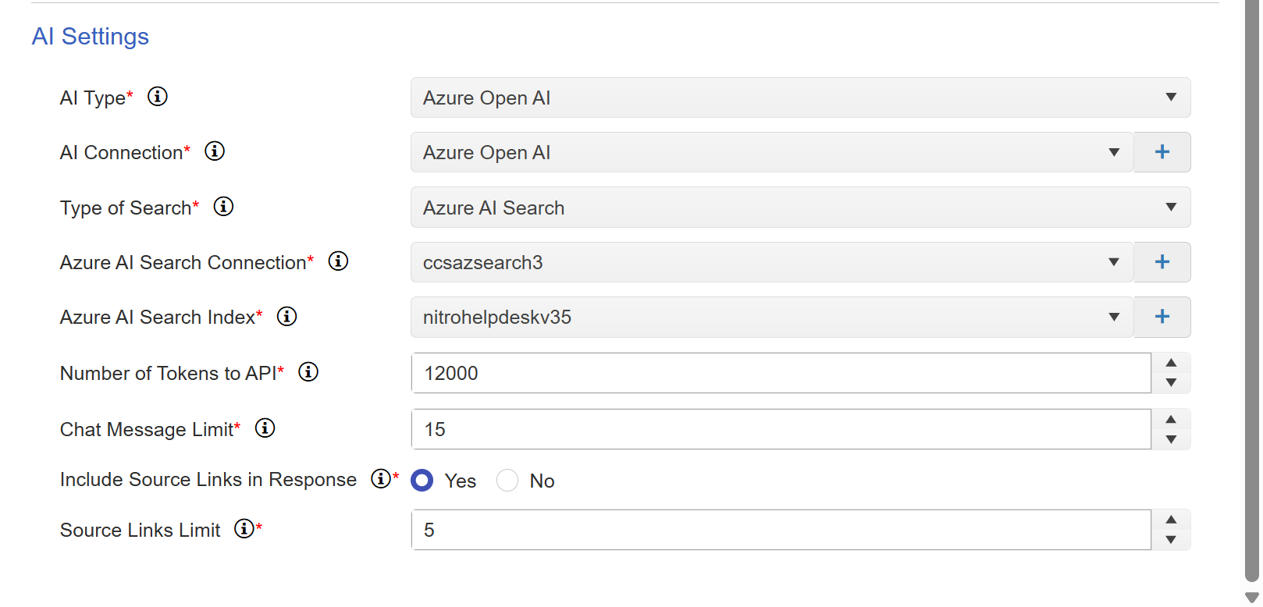The height and width of the screenshot is (607, 1263).
Task: Expand the Type of Search dropdown
Action: tap(799, 208)
